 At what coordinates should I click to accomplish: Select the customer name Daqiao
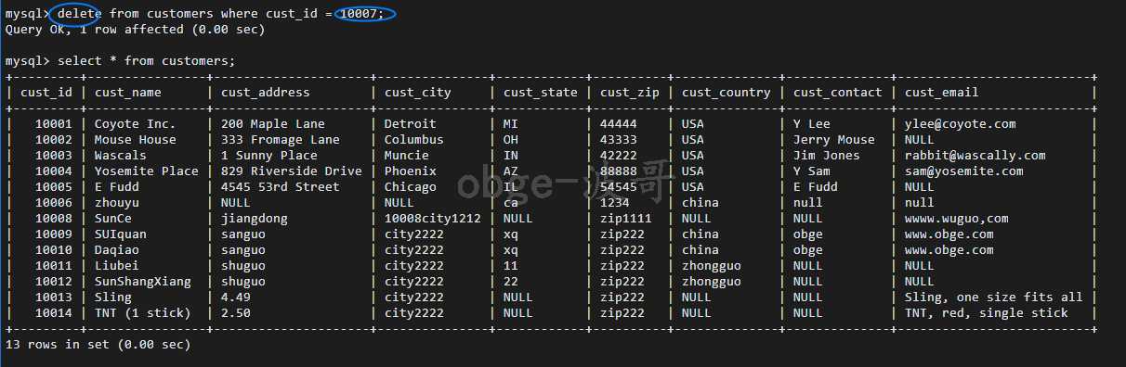117,250
